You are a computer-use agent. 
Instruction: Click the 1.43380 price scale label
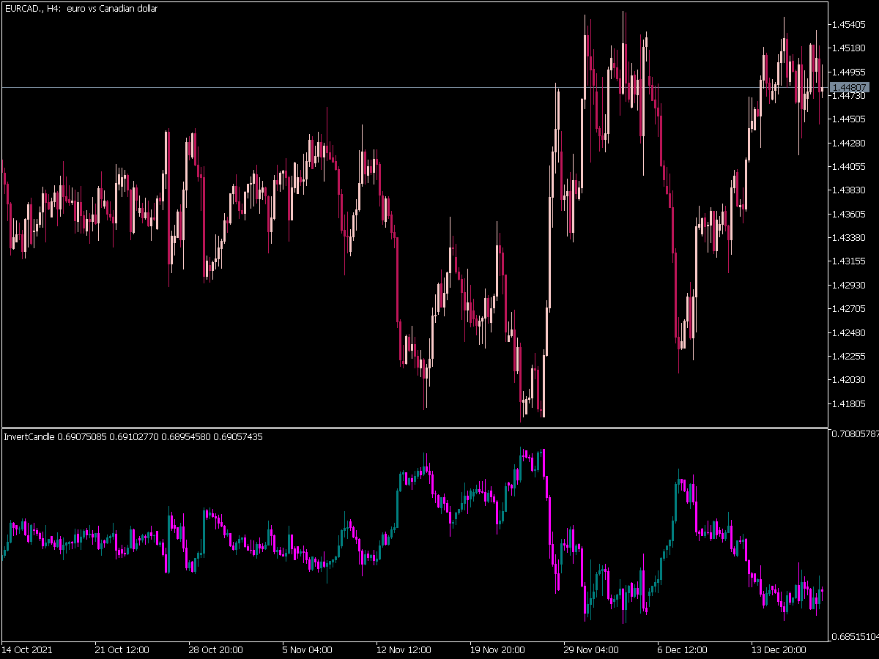(x=848, y=237)
